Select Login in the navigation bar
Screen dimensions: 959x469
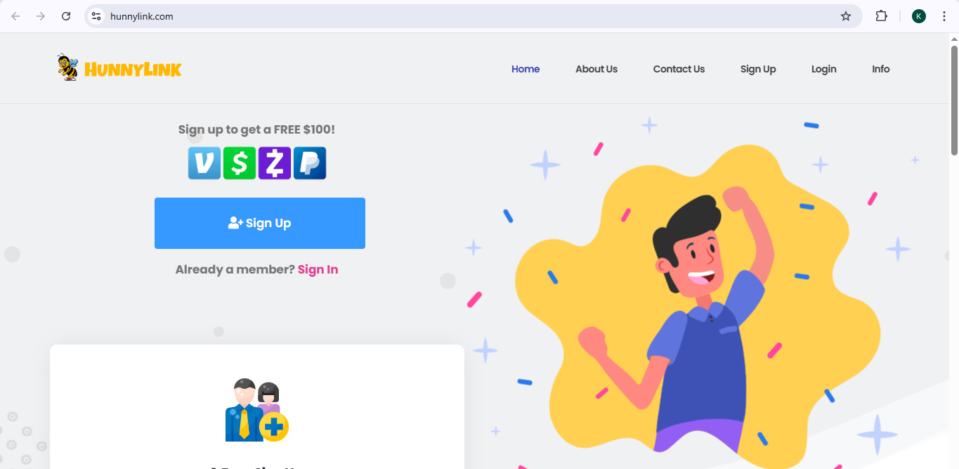823,69
